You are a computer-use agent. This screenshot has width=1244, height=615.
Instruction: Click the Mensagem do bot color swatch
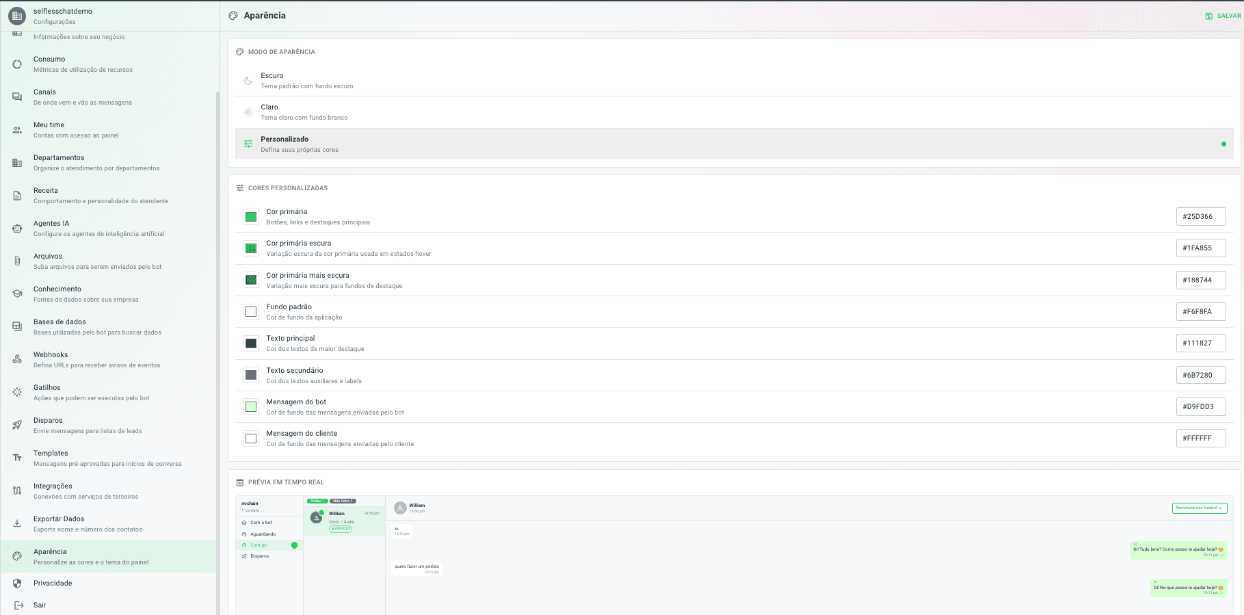pyautogui.click(x=251, y=407)
